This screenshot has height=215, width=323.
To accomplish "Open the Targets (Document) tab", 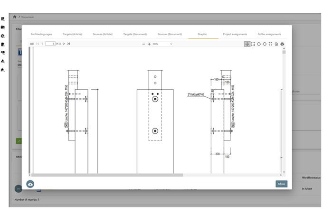I will [x=135, y=34].
